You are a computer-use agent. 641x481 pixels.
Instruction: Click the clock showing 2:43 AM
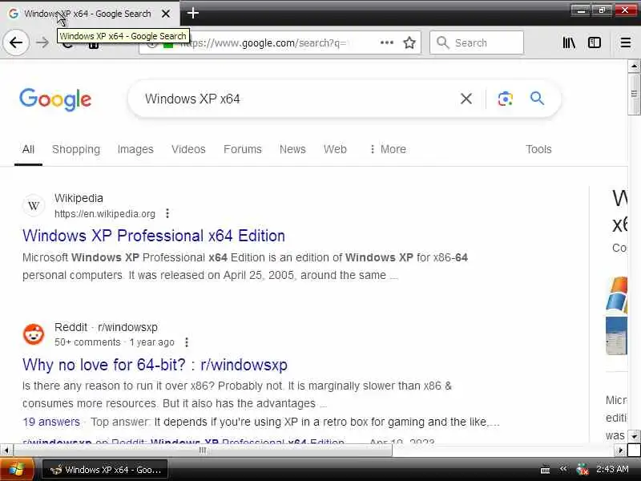coord(612,469)
